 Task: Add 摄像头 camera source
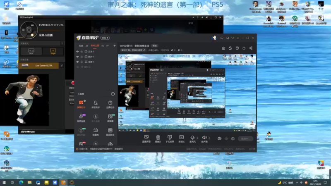point(158,139)
